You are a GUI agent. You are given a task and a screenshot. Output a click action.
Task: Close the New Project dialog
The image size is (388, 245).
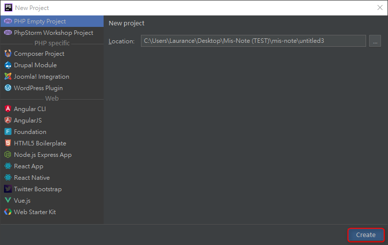pyautogui.click(x=380, y=7)
